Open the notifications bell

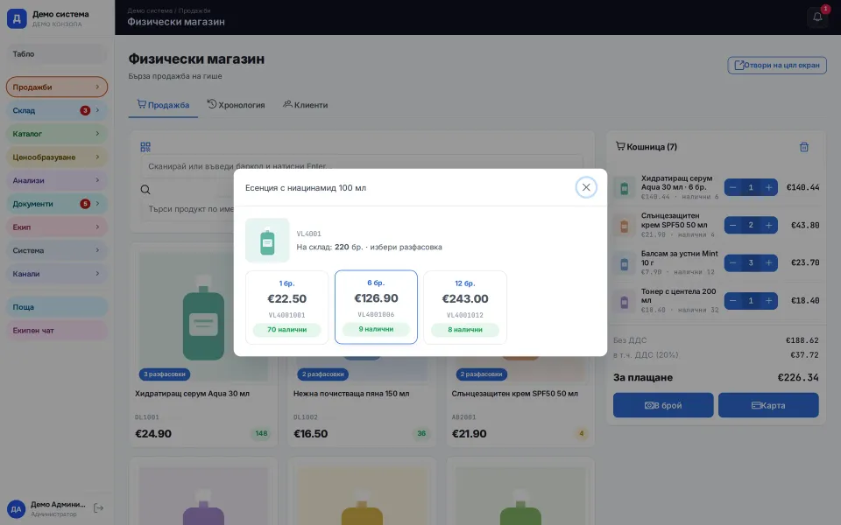817,17
